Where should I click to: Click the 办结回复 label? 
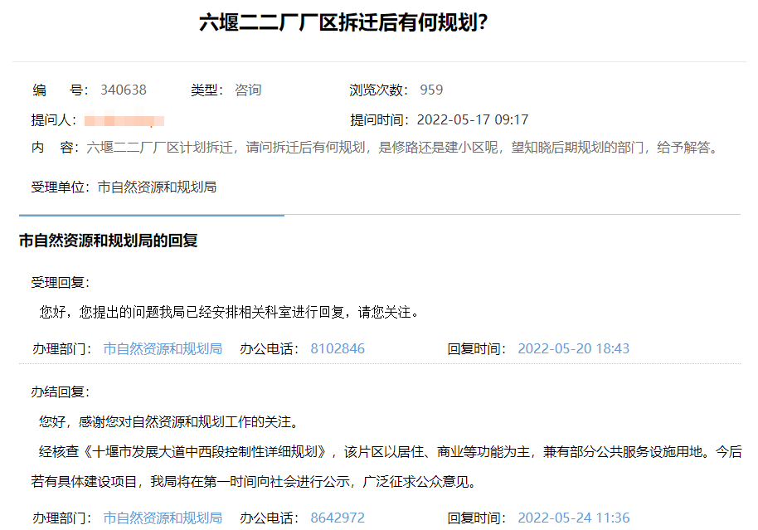pos(60,391)
